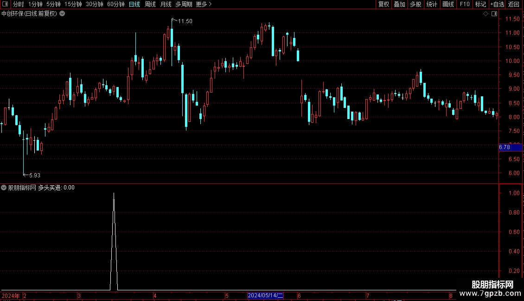Click the 叠加 overlay button
The height and width of the screenshot is (301, 524).
coord(399,4)
